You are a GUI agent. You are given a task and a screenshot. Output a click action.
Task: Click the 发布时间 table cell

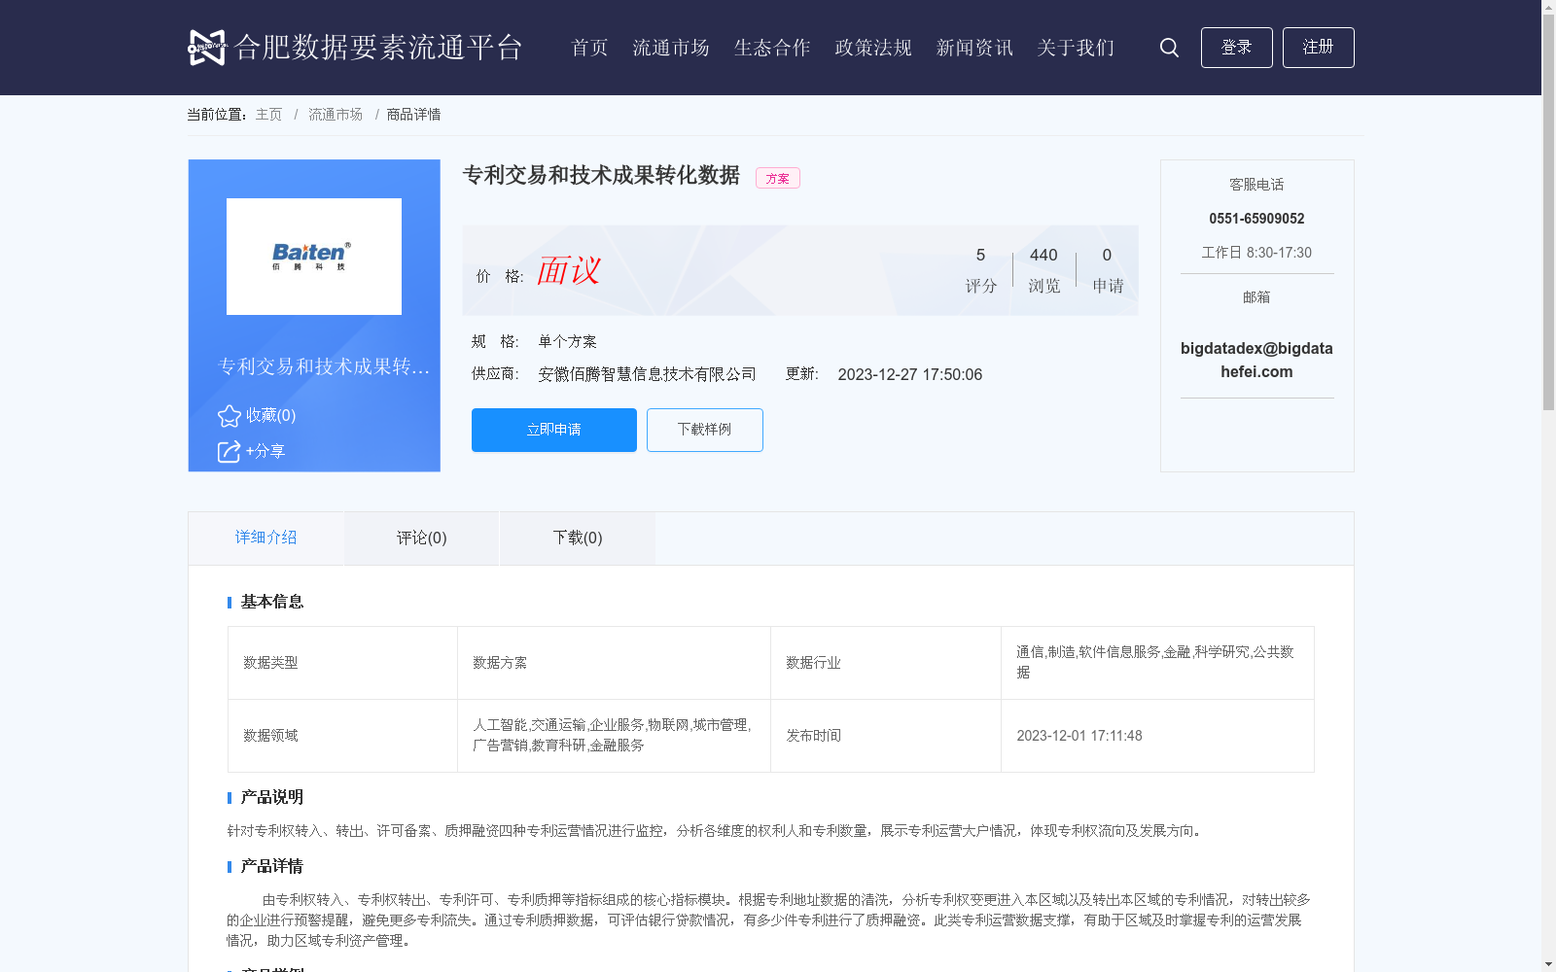886,736
